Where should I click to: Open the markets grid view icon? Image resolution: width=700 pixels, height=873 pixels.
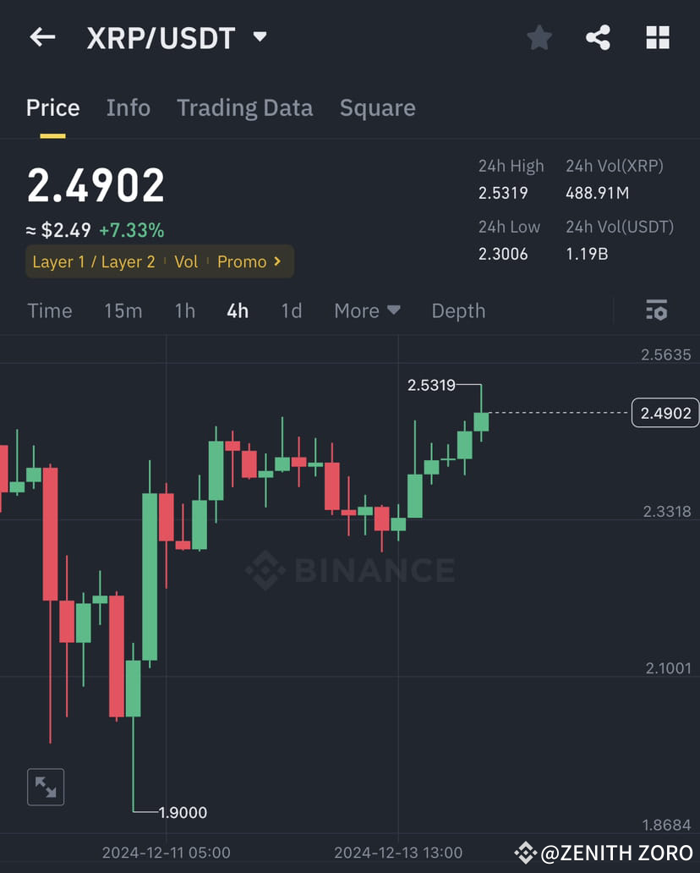tap(658, 37)
